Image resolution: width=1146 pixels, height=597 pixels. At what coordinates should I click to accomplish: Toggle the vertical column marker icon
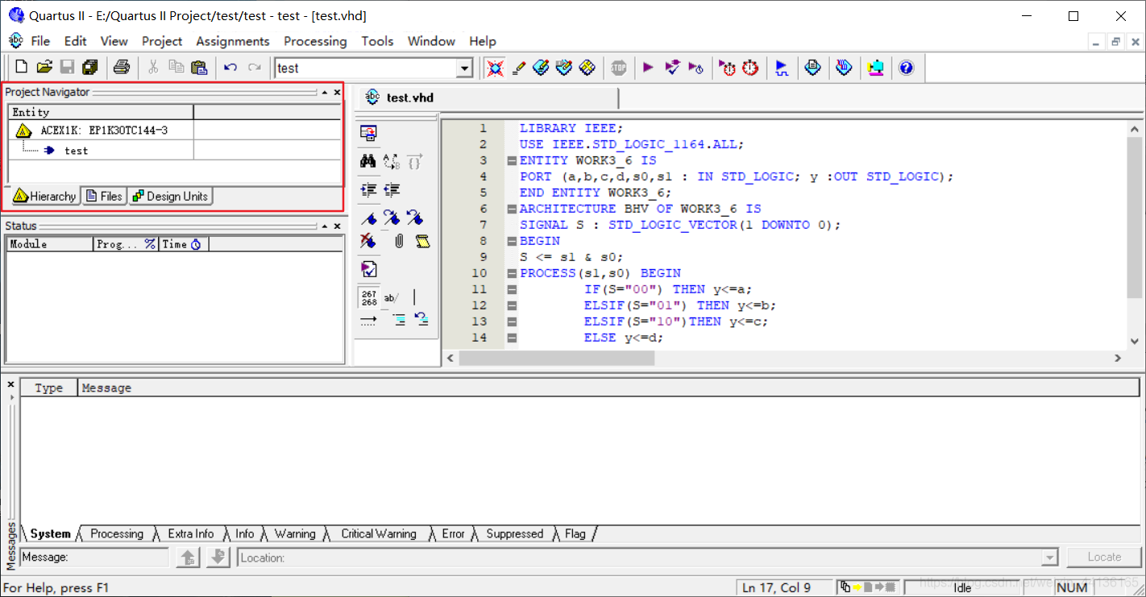click(414, 297)
